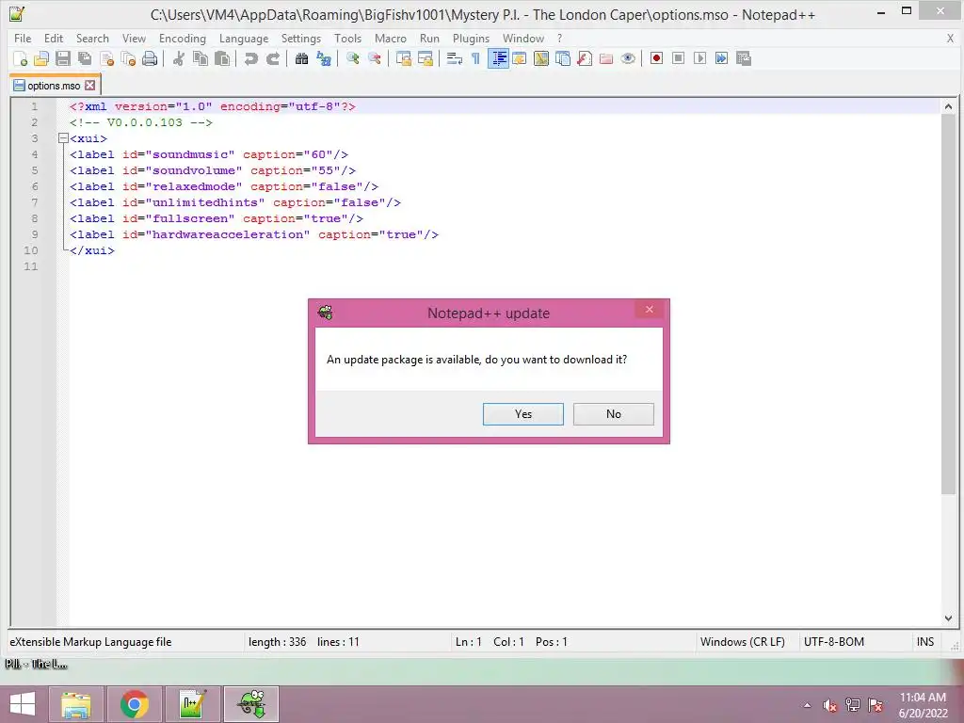This screenshot has height=723, width=964.
Task: Open Find with the binoculars icon
Action: tap(302, 59)
